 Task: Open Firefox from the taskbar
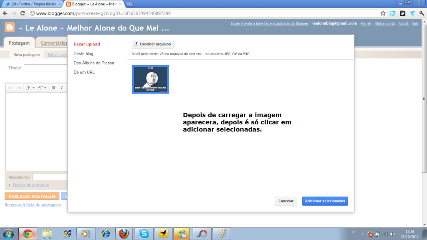click(x=124, y=234)
